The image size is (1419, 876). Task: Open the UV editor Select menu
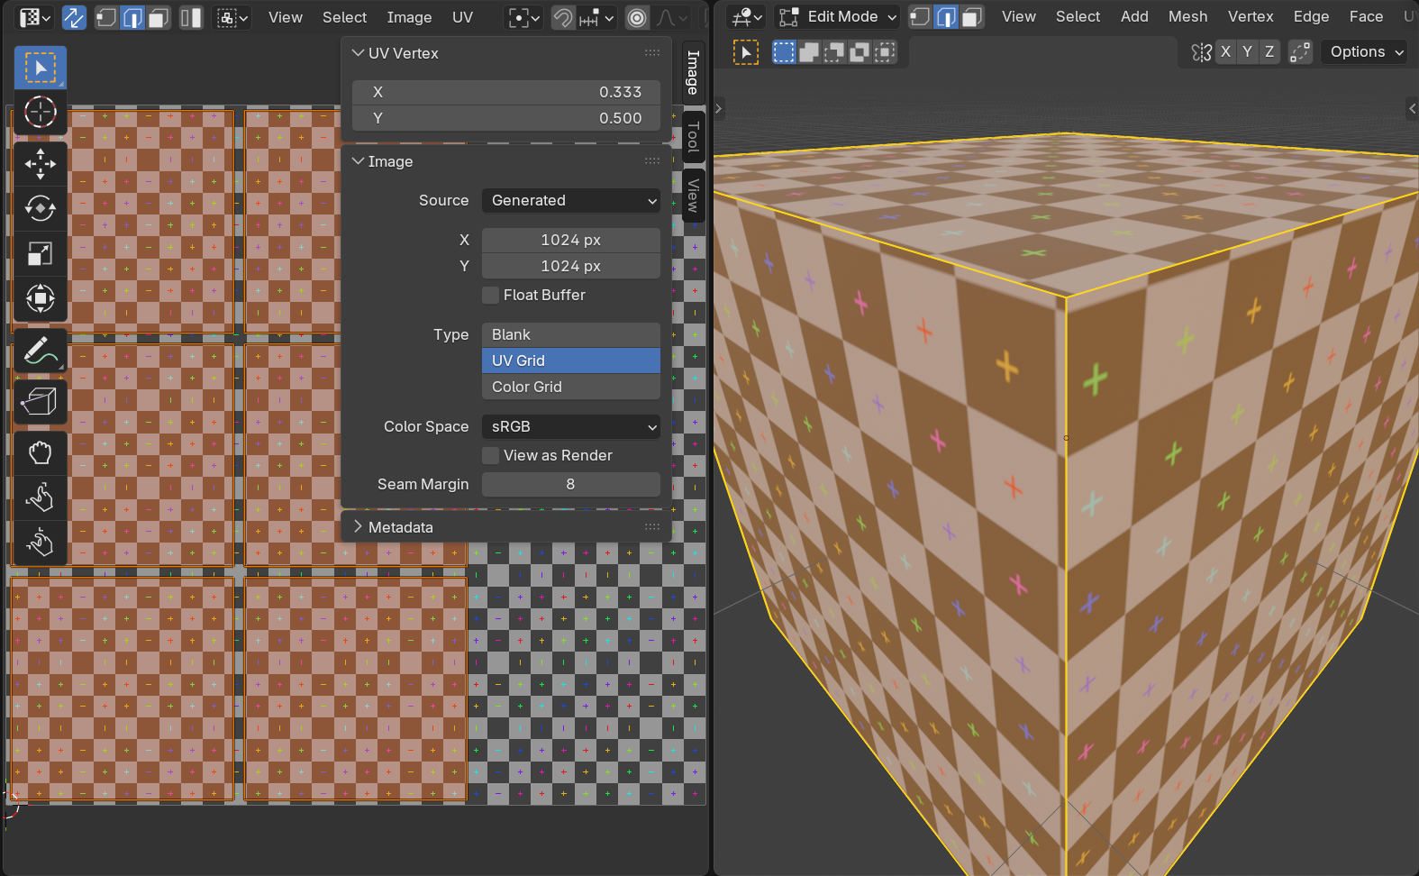(x=344, y=17)
